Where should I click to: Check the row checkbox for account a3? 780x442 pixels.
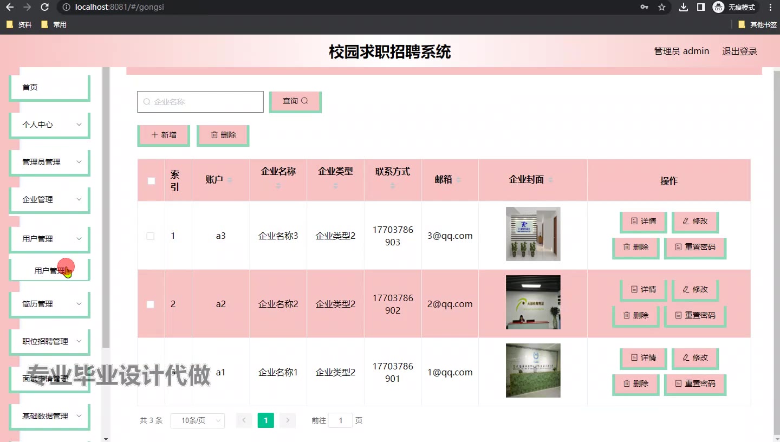tap(151, 236)
